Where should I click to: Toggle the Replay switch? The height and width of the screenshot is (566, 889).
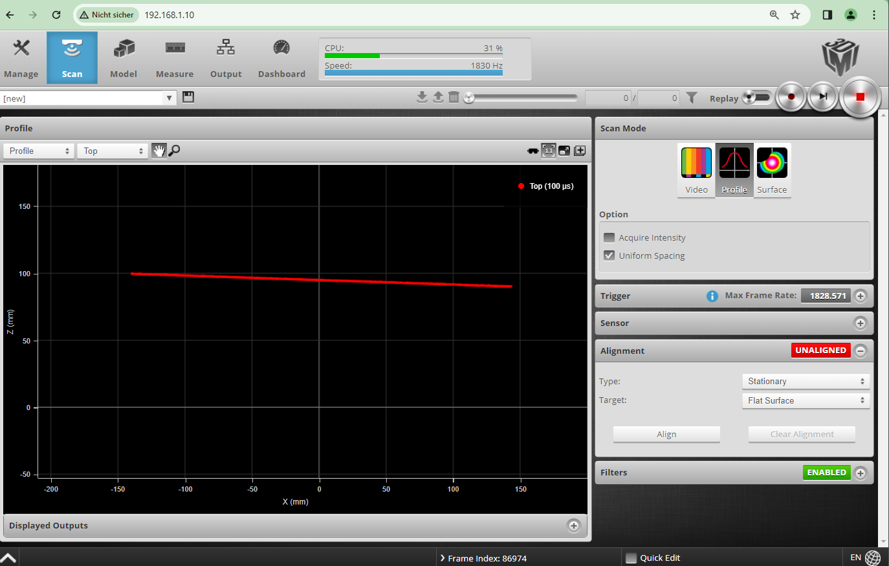[756, 98]
